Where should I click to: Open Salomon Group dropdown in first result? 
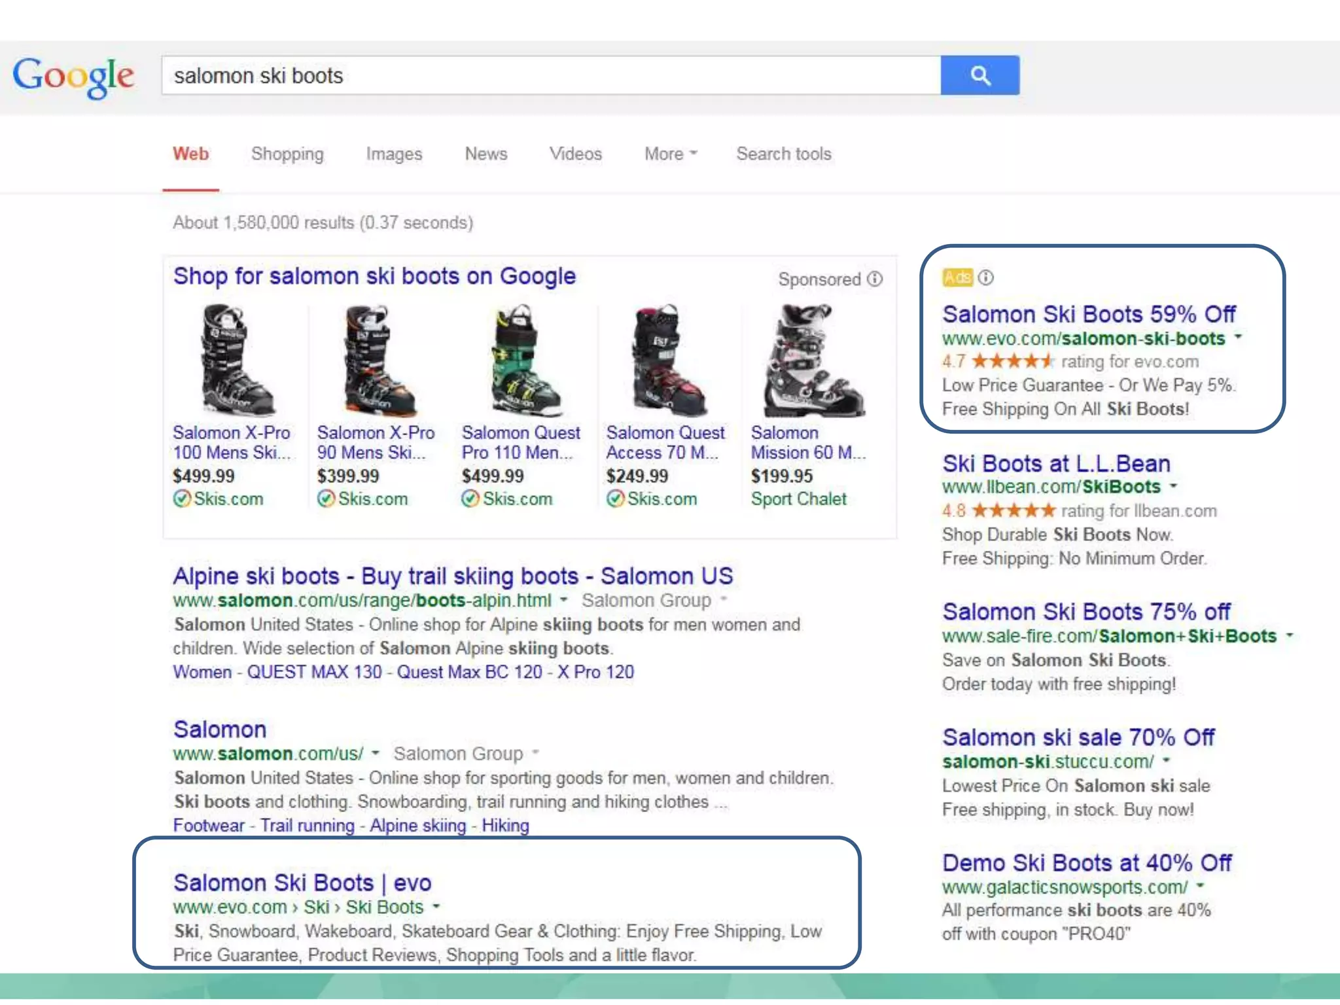pos(724,599)
